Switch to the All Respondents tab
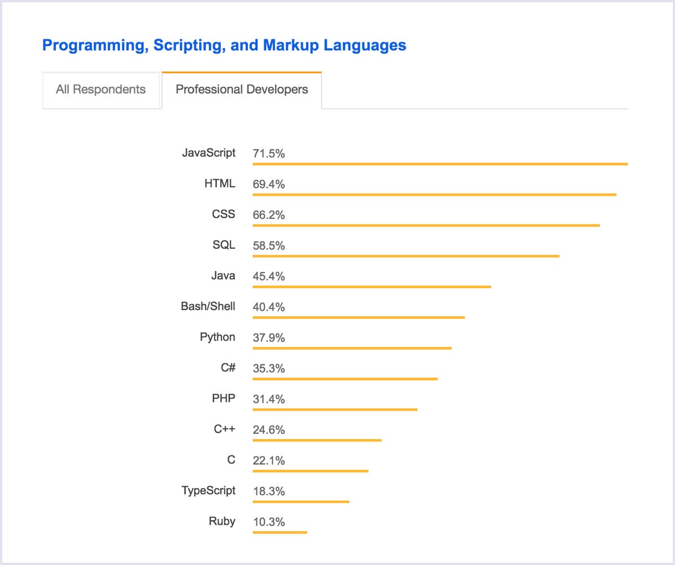 click(x=101, y=89)
